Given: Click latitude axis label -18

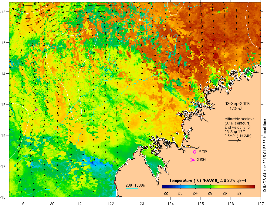Looking at the screenshot, I should [x=3, y=197].
